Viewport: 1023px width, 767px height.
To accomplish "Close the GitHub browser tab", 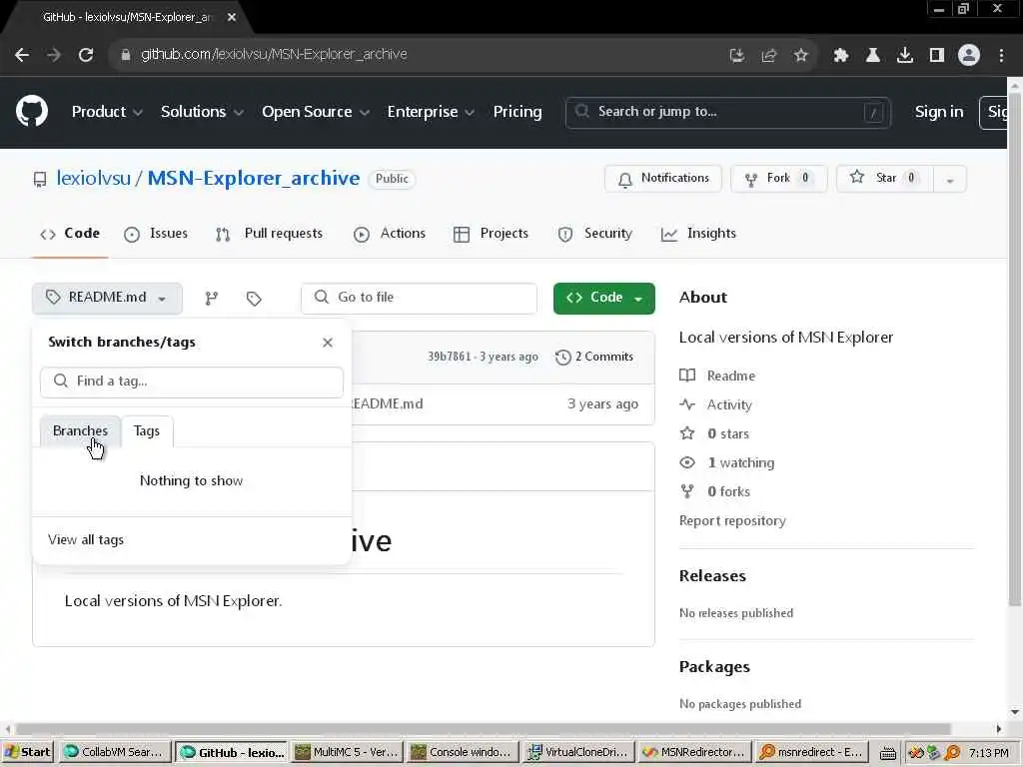I will 232,18.
